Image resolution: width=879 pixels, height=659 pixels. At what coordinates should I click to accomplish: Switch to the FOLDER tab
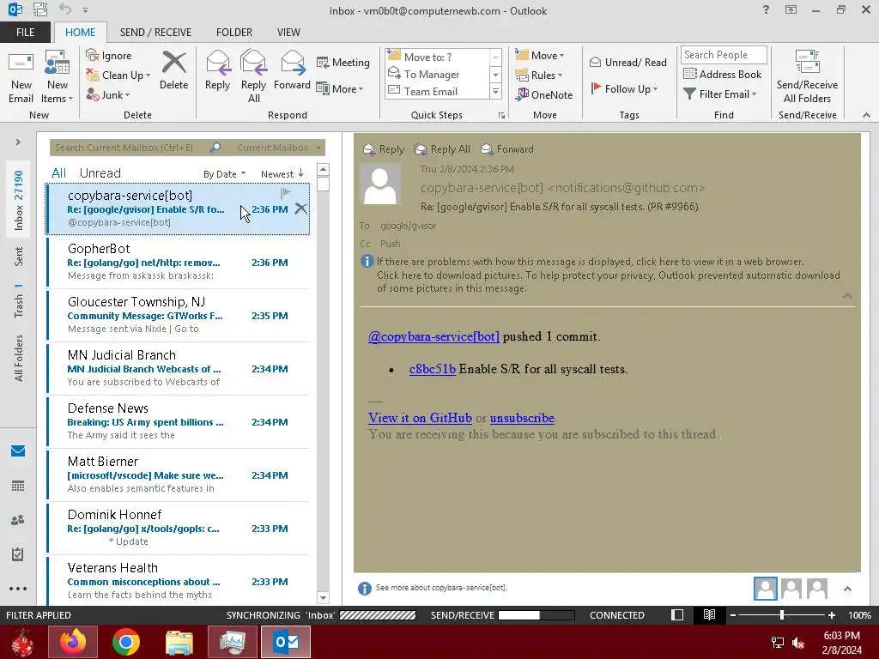point(234,33)
